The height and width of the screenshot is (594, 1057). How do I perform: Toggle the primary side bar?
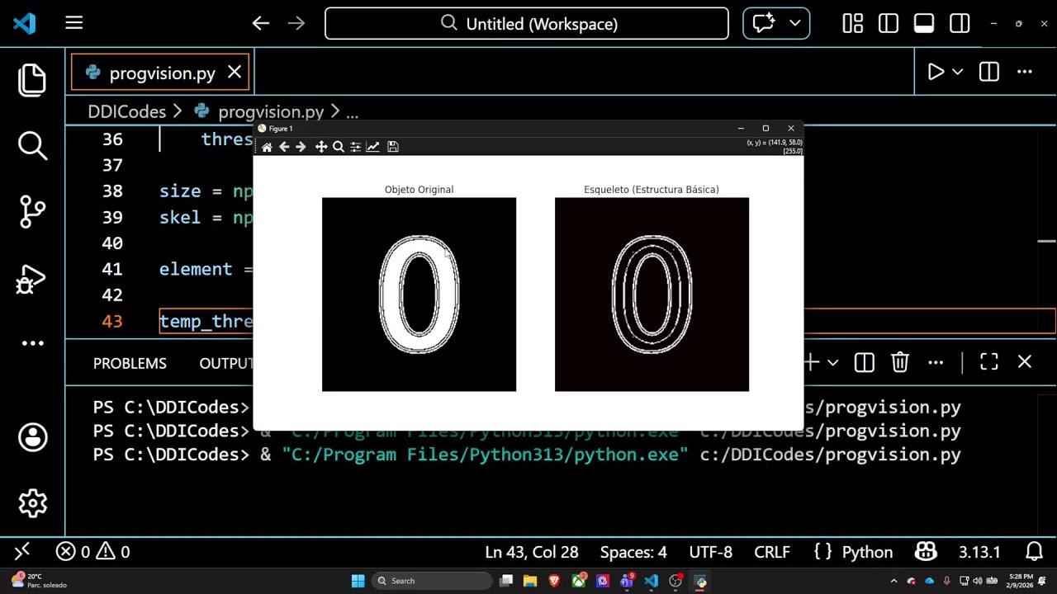[x=889, y=24]
